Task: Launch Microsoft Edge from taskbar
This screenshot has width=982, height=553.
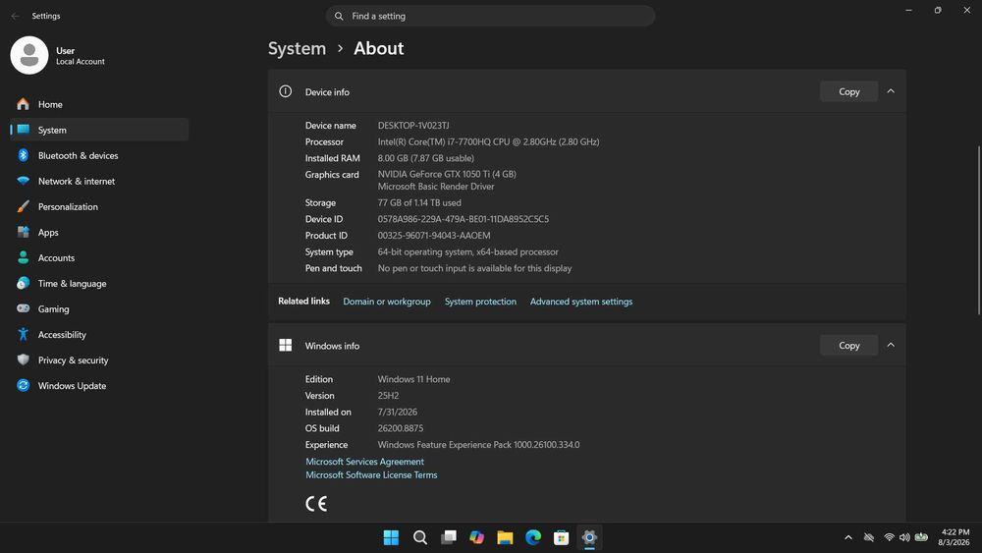Action: coord(533,537)
